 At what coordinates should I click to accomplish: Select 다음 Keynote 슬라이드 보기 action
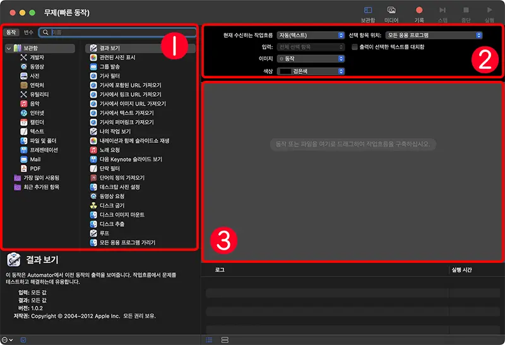point(126,159)
